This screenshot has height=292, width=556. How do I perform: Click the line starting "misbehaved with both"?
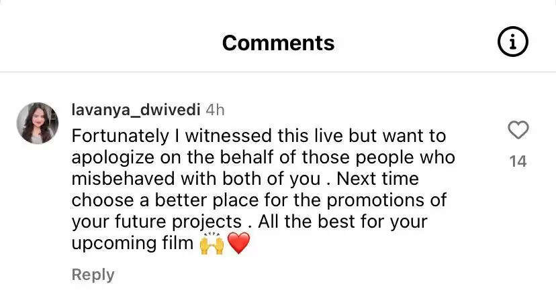245,179
